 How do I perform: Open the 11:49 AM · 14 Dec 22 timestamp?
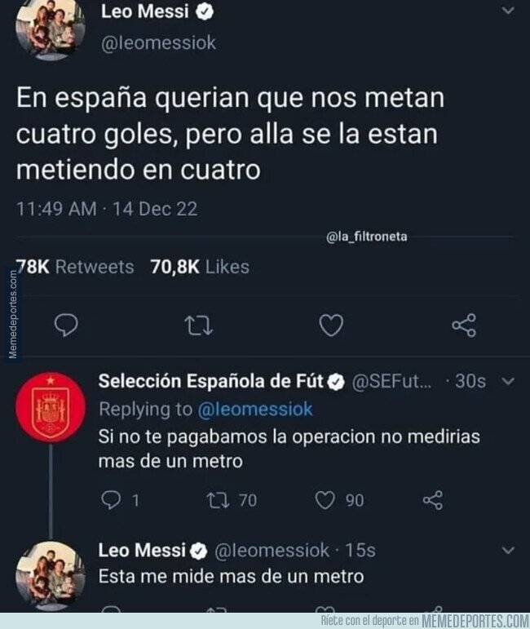(107, 209)
